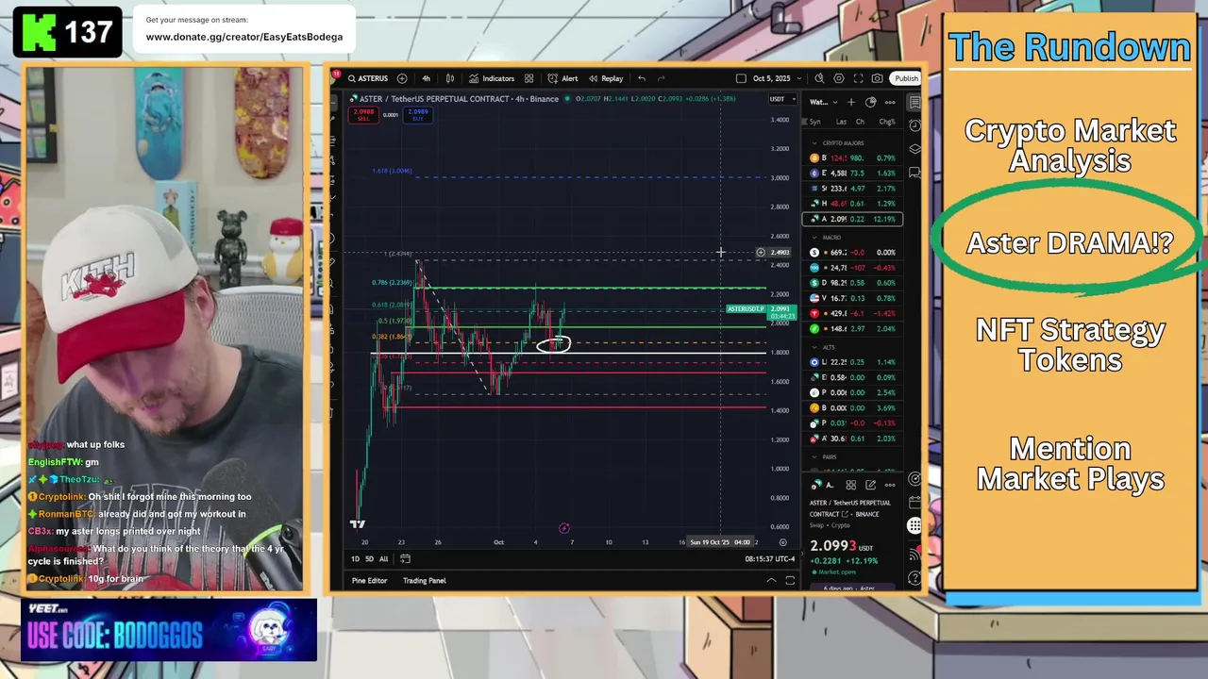
Task: Click the ASTERUSDT price label tag
Action: 747,309
